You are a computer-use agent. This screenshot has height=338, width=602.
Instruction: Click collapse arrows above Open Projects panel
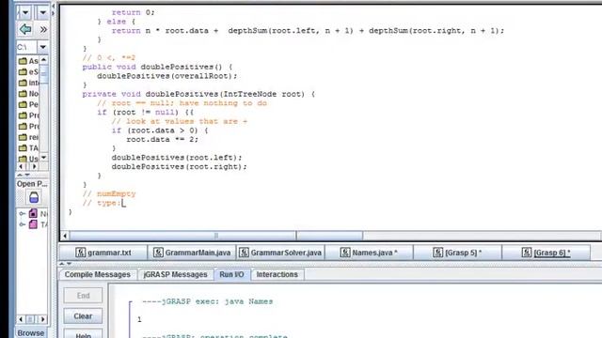(x=23, y=176)
